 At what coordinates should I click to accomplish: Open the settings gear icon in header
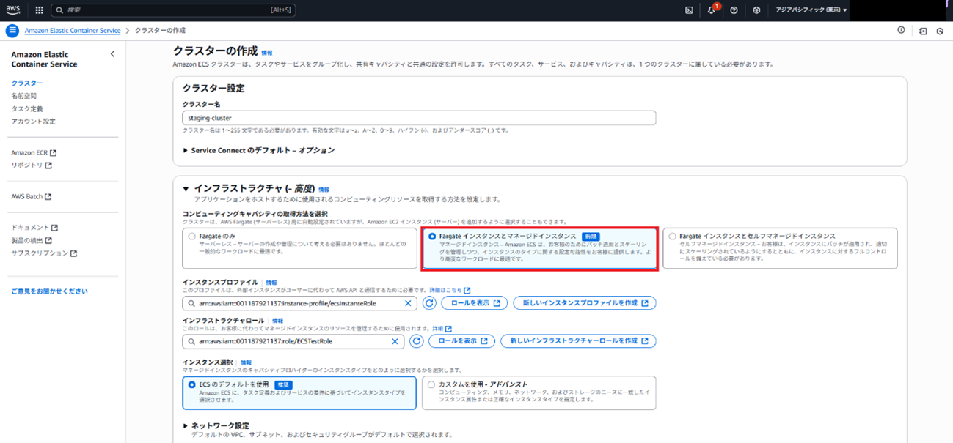click(x=756, y=10)
